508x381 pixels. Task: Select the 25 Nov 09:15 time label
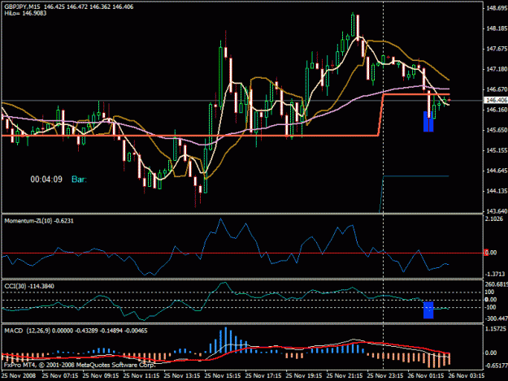click(x=101, y=376)
